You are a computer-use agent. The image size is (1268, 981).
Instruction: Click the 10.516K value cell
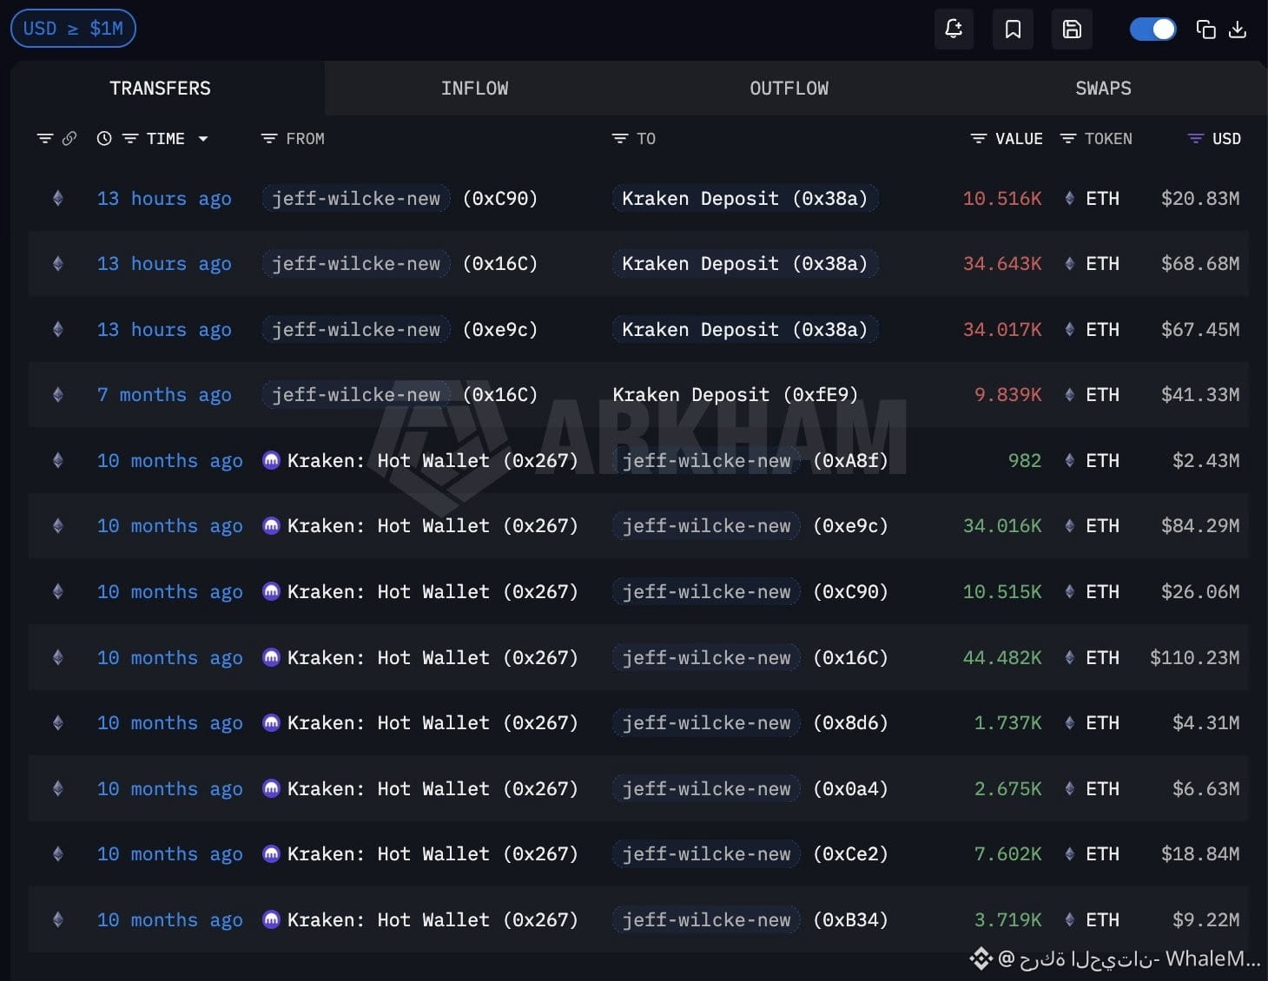pos(1002,198)
